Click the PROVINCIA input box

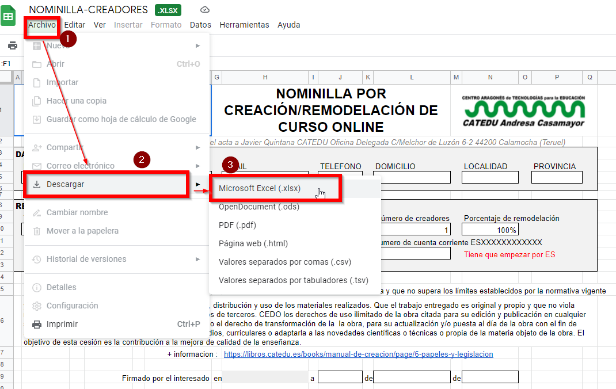click(x=557, y=177)
